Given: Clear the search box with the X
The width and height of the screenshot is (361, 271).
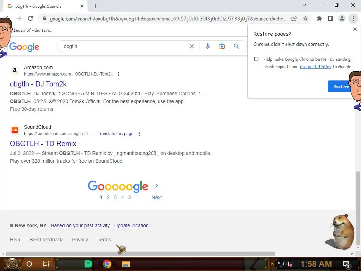Looking at the screenshot, I should click(191, 46).
